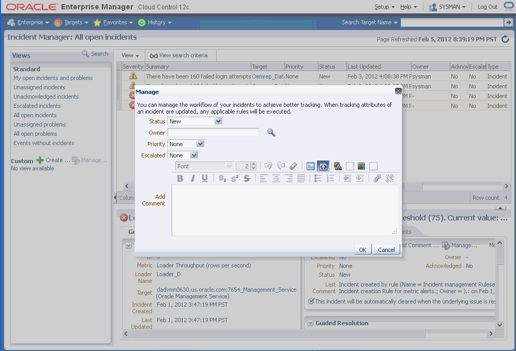Click the clear styling eraser icon

pos(293,166)
